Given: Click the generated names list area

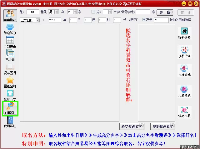Looking at the screenshot, I should [69, 73].
